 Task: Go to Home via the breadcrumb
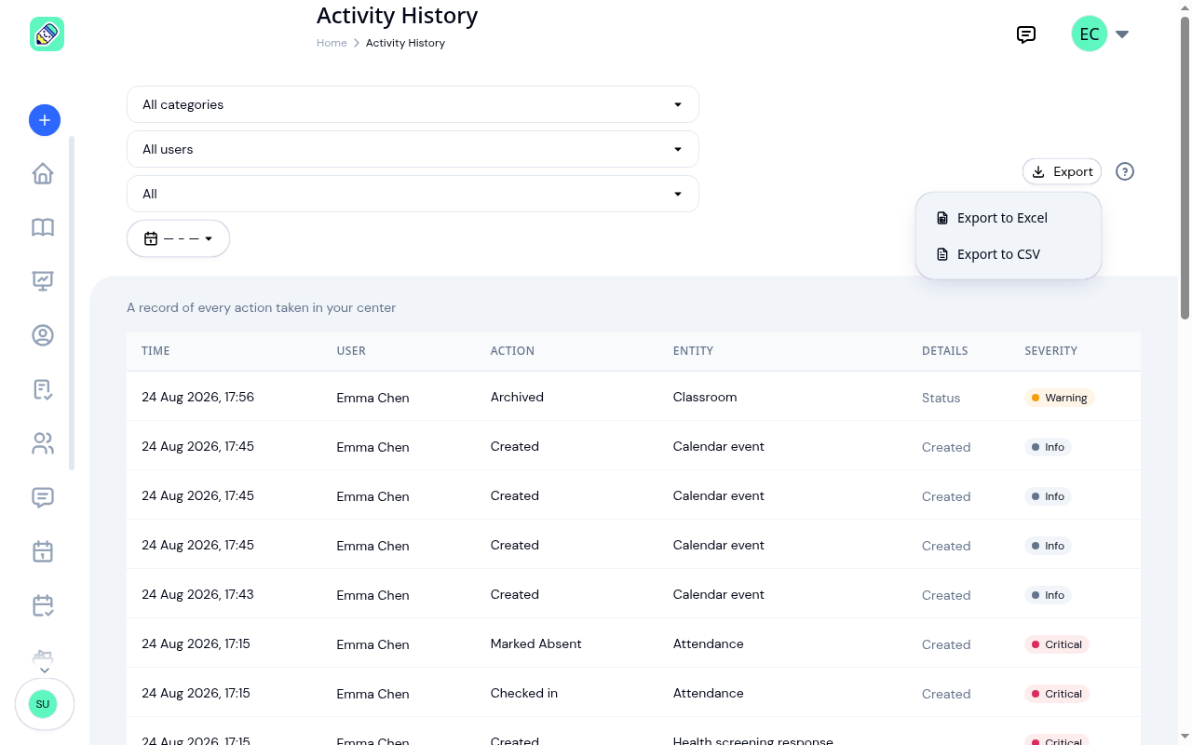click(x=332, y=43)
